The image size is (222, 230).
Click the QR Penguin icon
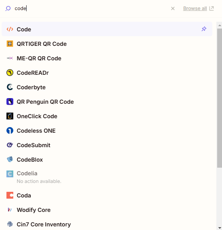coord(10,102)
